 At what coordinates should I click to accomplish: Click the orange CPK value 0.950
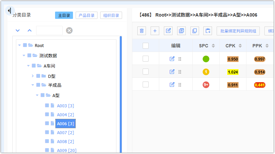(x=233, y=59)
